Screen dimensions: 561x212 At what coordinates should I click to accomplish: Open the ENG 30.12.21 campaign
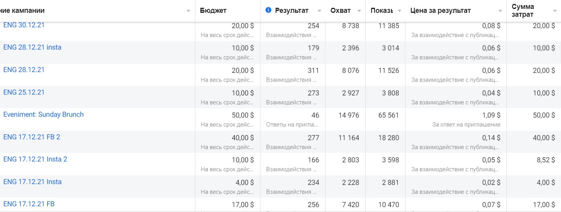pos(24,25)
